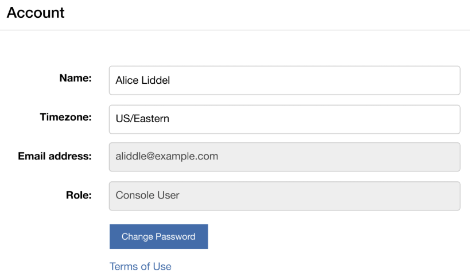Click the blue Change Password button

coord(158,236)
